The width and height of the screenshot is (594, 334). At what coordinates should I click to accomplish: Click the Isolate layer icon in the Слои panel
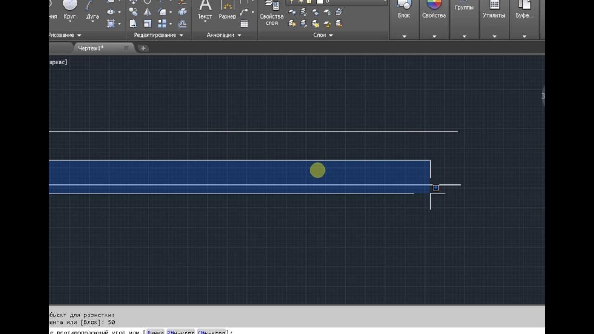[x=303, y=13]
